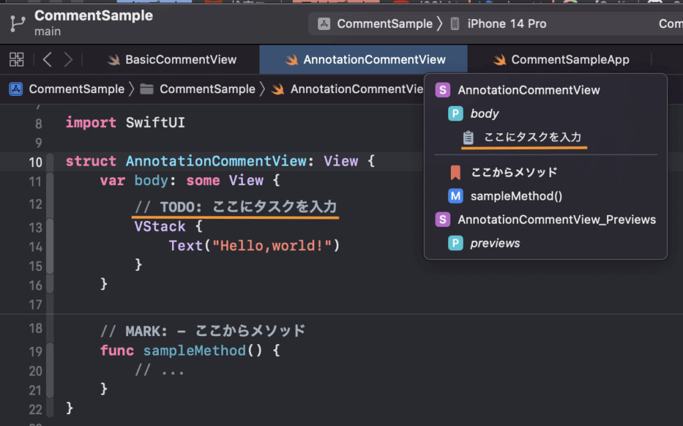Click the M method icon beside sampleMethod()
Viewport: 683px width, 426px height.
pyautogui.click(x=456, y=196)
